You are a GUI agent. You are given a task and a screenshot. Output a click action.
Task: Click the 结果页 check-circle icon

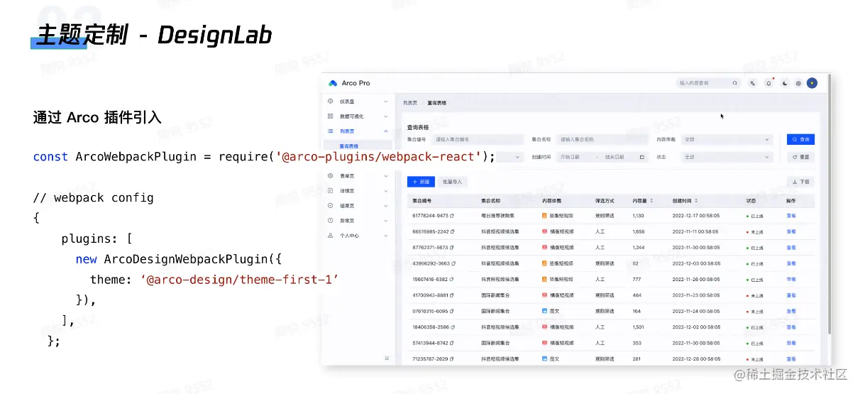(331, 205)
